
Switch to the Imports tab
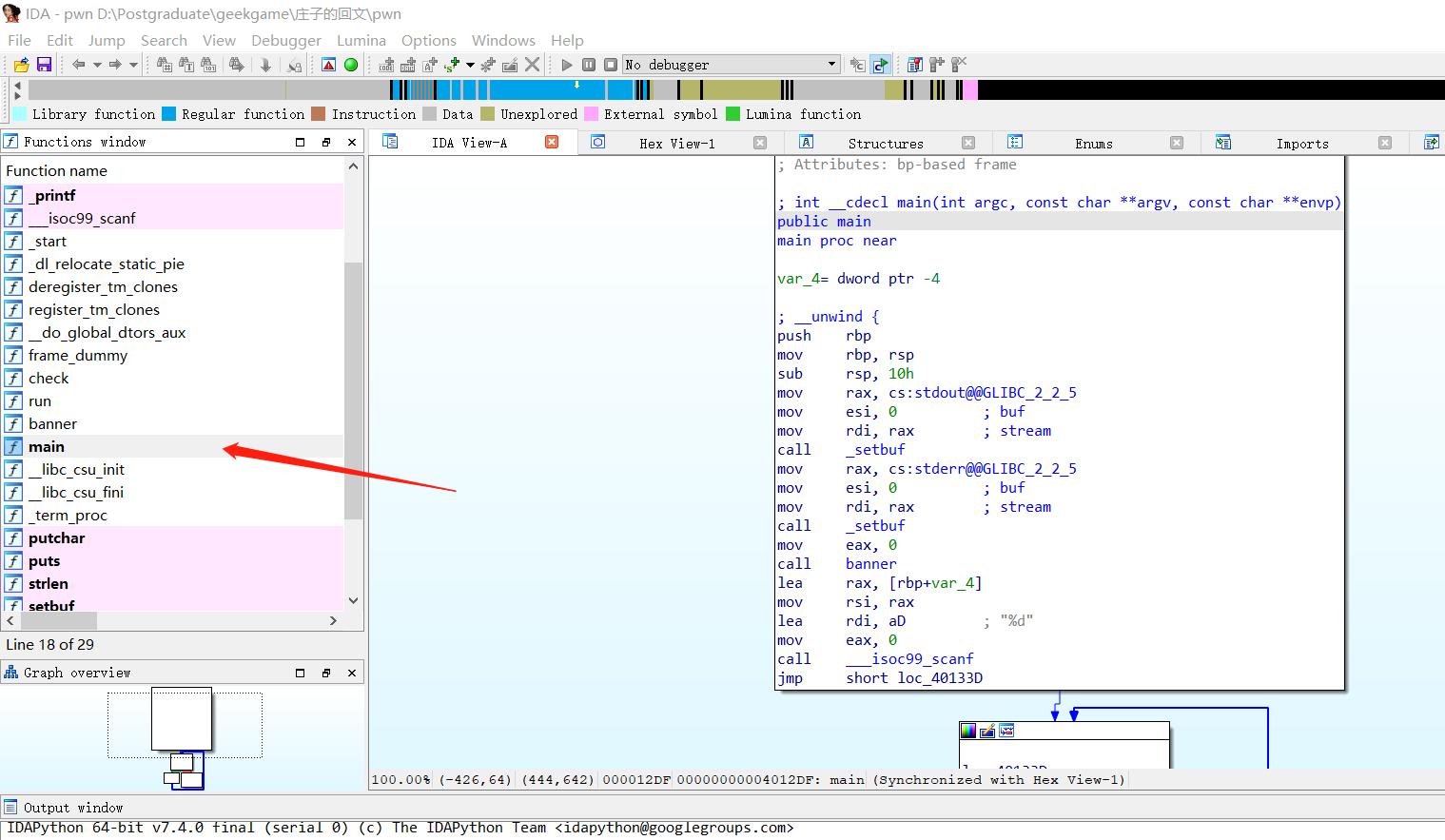(1302, 143)
